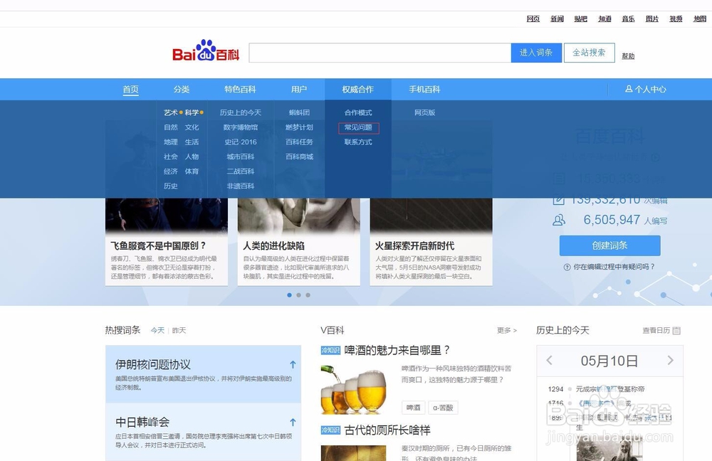Choose 体育 category
Viewport: 712px width, 461px height.
pos(192,171)
